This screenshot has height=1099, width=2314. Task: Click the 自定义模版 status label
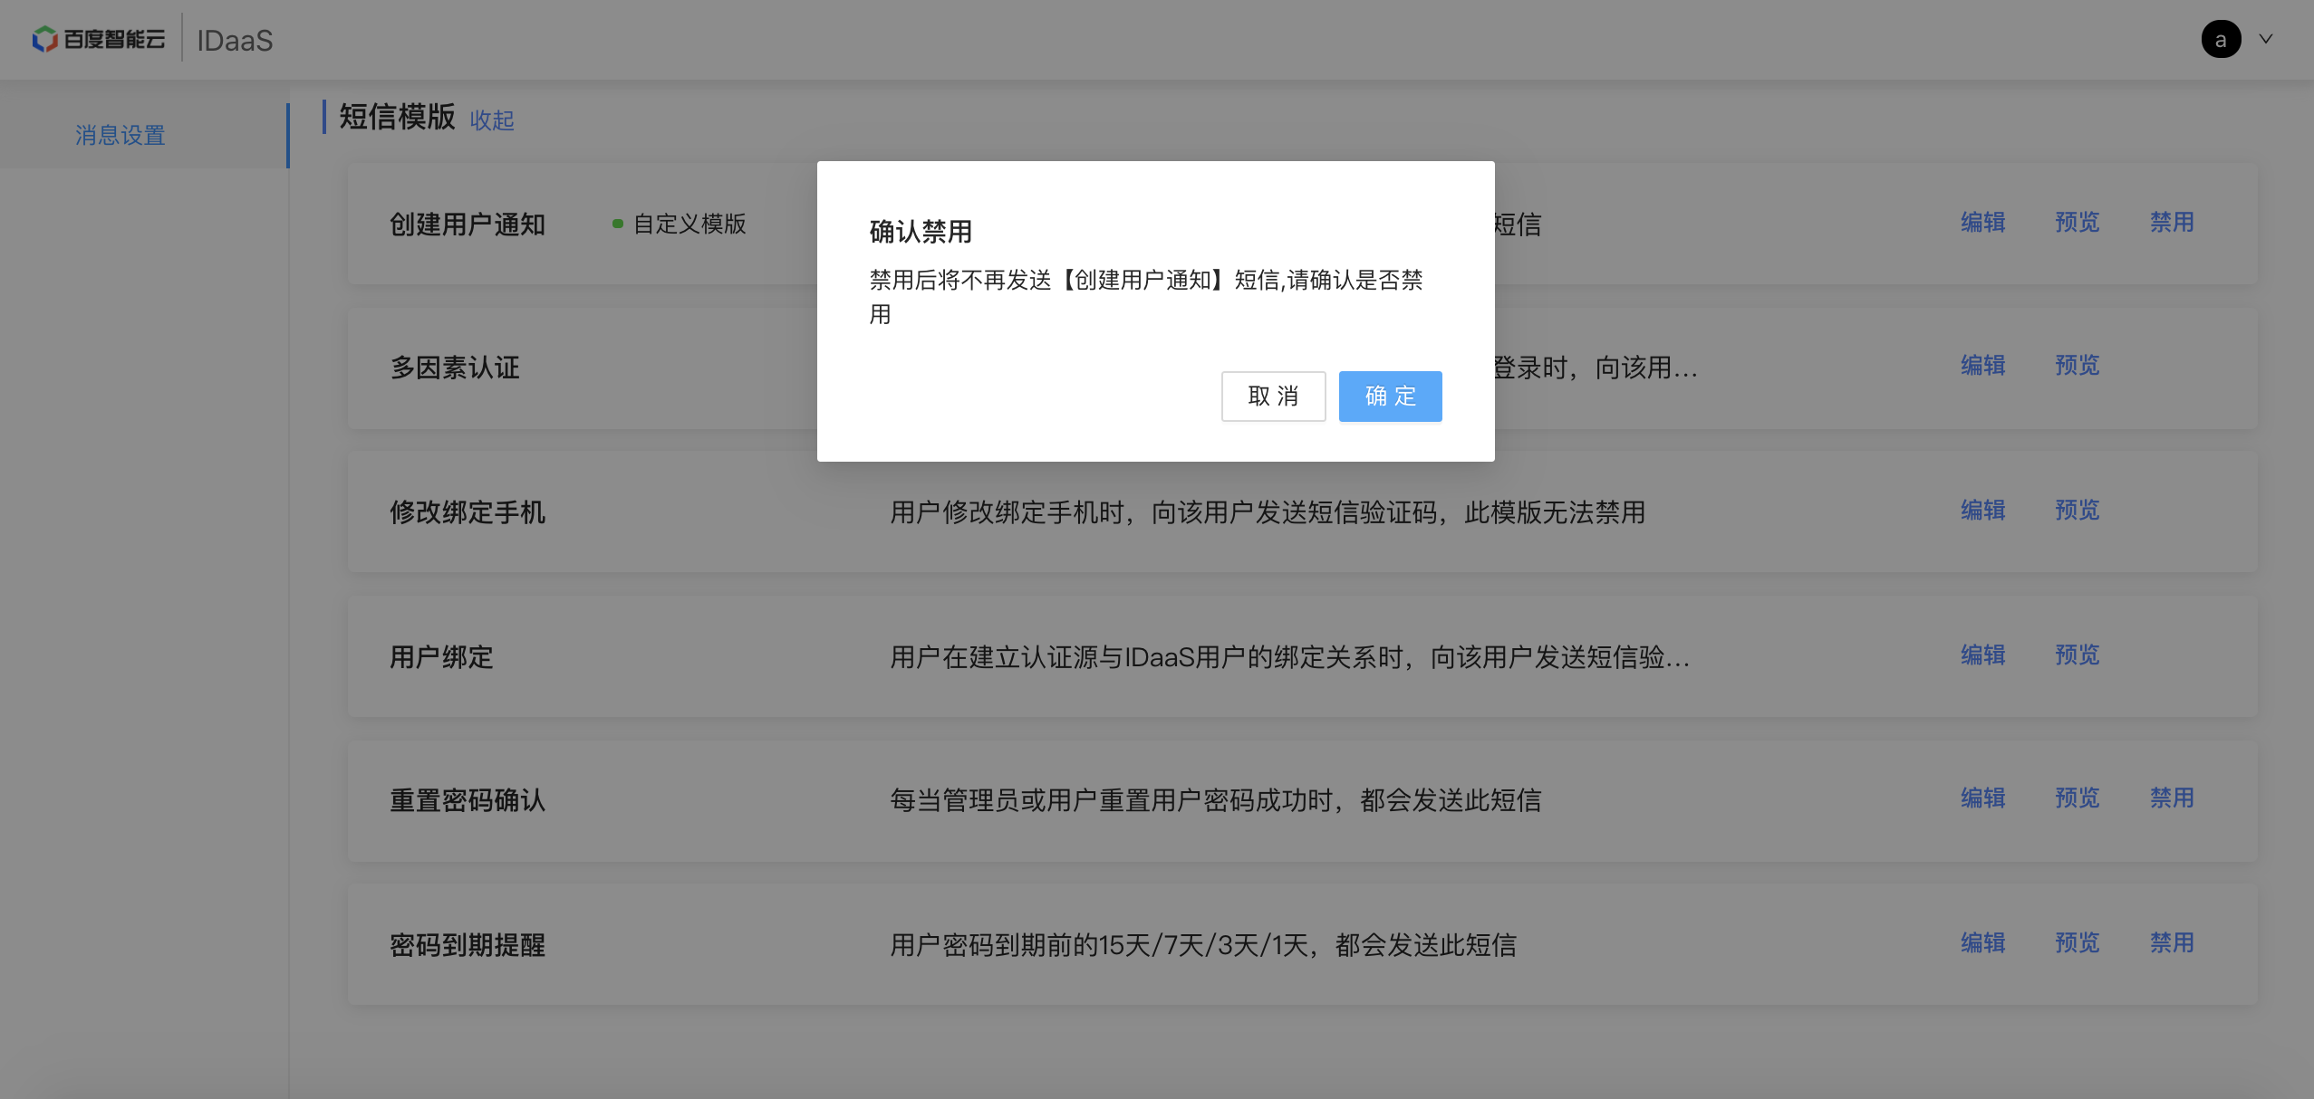(x=689, y=224)
